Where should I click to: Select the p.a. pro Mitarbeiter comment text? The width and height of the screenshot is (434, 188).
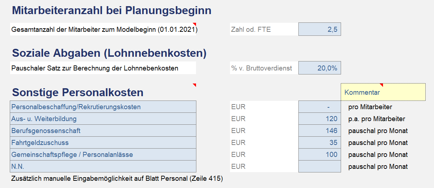tap(376, 119)
